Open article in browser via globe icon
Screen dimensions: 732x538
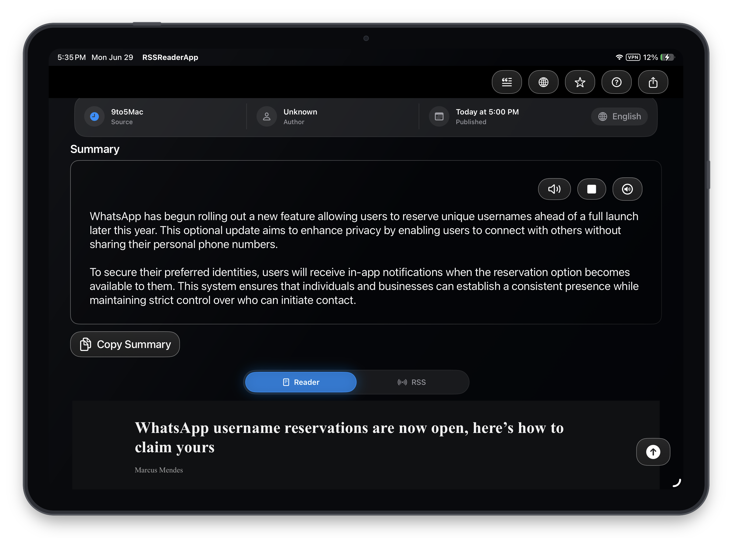pos(543,82)
